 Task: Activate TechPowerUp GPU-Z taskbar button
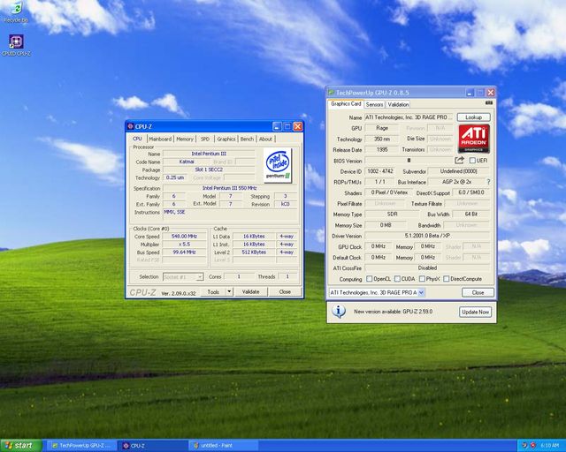82,446
